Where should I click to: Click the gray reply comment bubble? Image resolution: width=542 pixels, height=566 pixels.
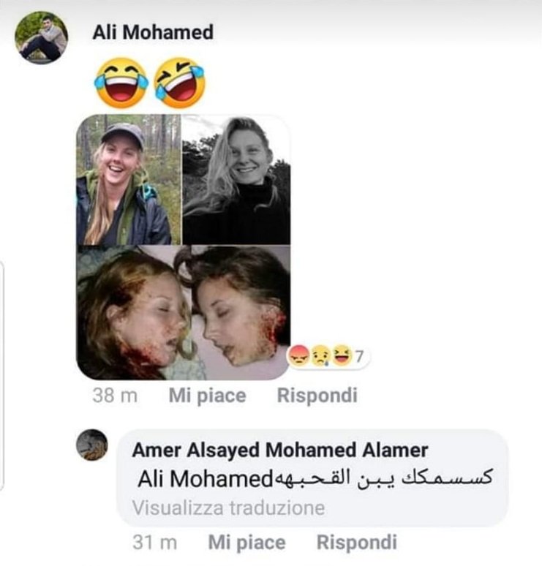[x=313, y=478]
